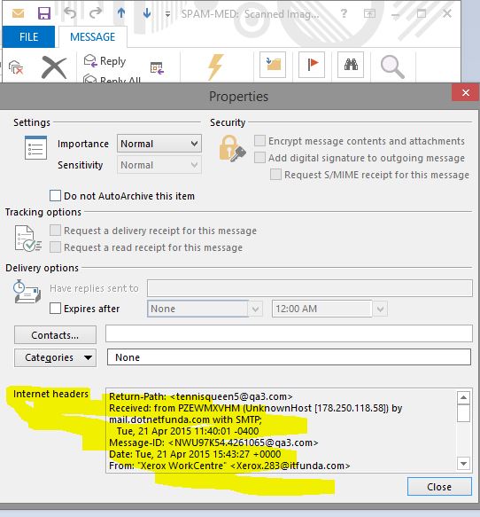Click the Received: from PZEWMXVHM line
480x517 pixels.
tap(255, 408)
